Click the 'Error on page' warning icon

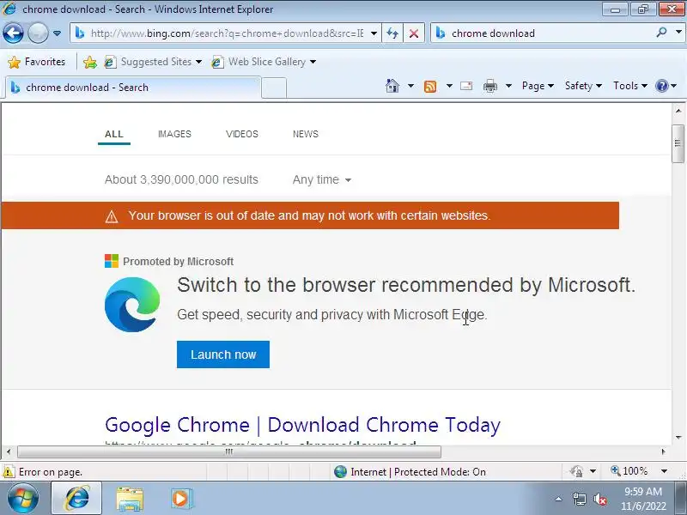[x=9, y=472]
